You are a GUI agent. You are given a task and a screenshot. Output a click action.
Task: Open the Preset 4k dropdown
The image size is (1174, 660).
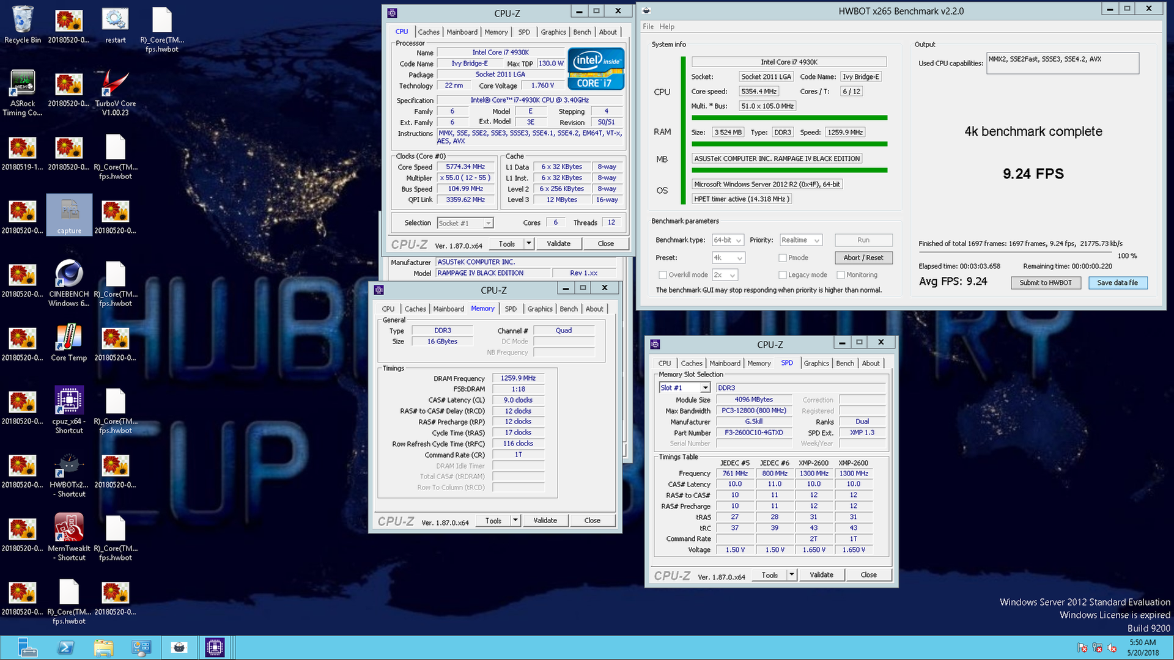(728, 257)
